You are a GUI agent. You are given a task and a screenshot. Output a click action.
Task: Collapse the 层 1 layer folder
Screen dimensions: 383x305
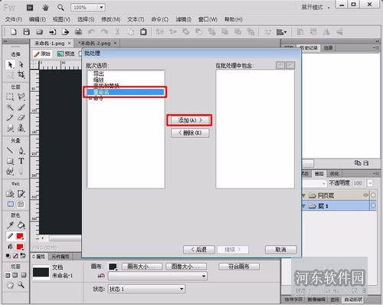pos(303,206)
